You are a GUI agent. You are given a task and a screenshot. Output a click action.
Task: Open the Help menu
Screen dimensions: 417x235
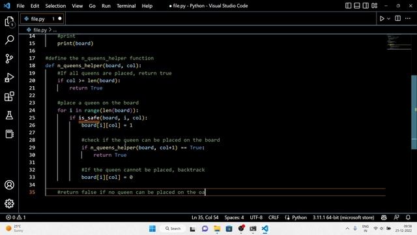[x=147, y=6]
